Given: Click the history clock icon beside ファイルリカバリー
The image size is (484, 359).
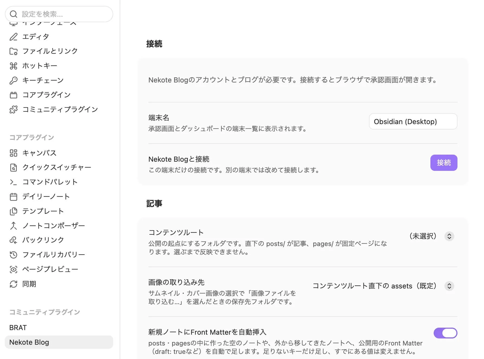Looking at the screenshot, I should point(14,255).
